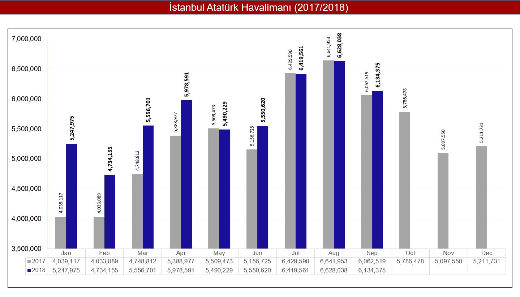This screenshot has height=297, width=520.
Task: Click table cell 4,748,812 in 2017 row
Action: point(143,262)
